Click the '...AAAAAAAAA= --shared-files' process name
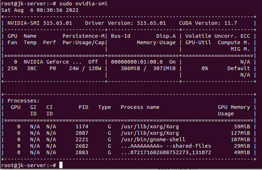The height and width of the screenshot is (170, 262). (166, 146)
